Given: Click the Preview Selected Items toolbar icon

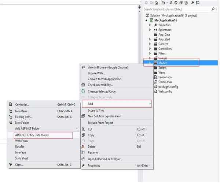Looking at the screenshot, I should point(198,3).
